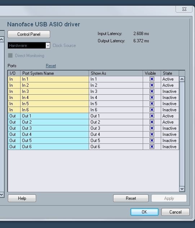Toggle the Visible checkbox for In 5

[152, 104]
